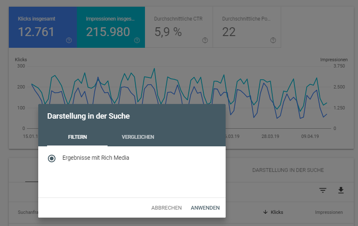Open the DARSTELLUNG IN DER SUCHE table tab
This screenshot has width=358, height=226.
click(288, 170)
